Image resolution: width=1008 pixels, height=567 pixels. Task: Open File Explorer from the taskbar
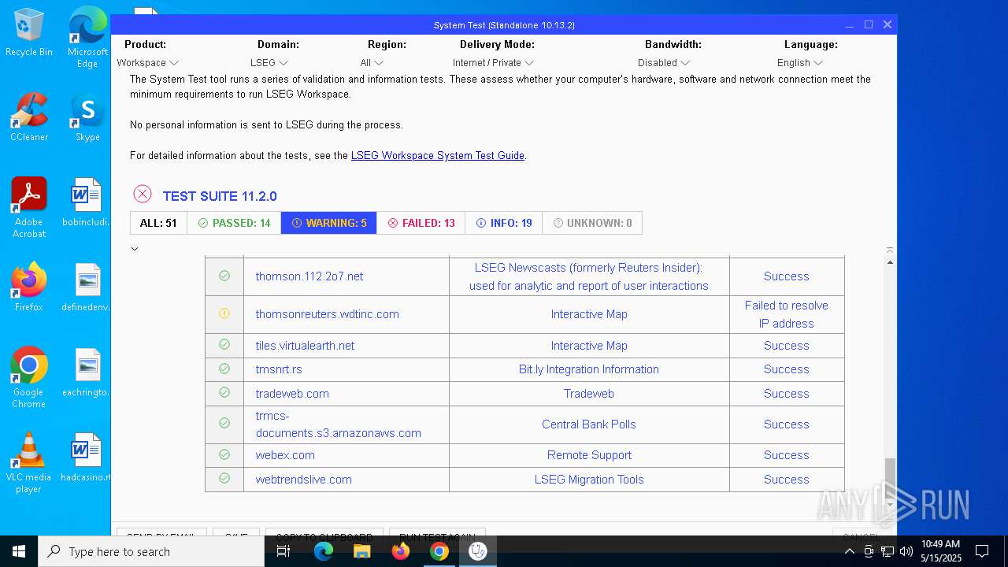point(362,551)
